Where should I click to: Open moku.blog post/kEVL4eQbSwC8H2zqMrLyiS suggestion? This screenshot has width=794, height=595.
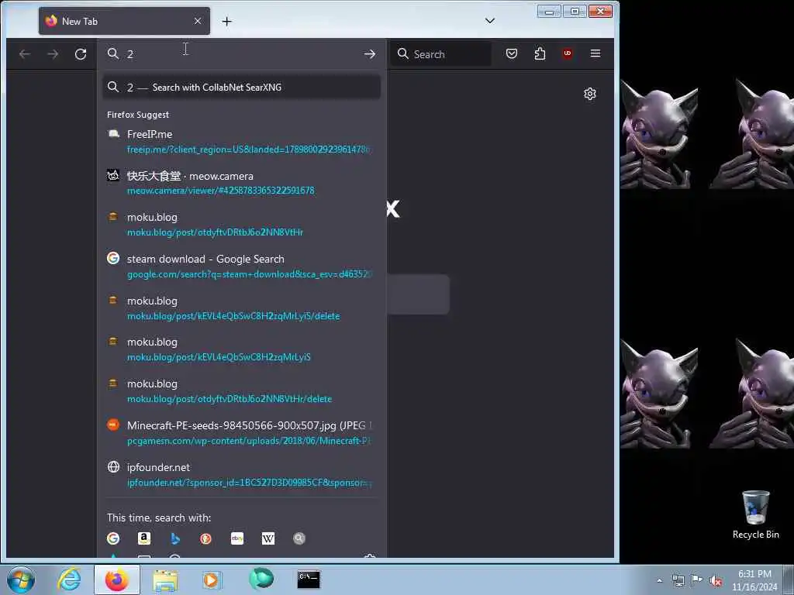[x=242, y=349]
